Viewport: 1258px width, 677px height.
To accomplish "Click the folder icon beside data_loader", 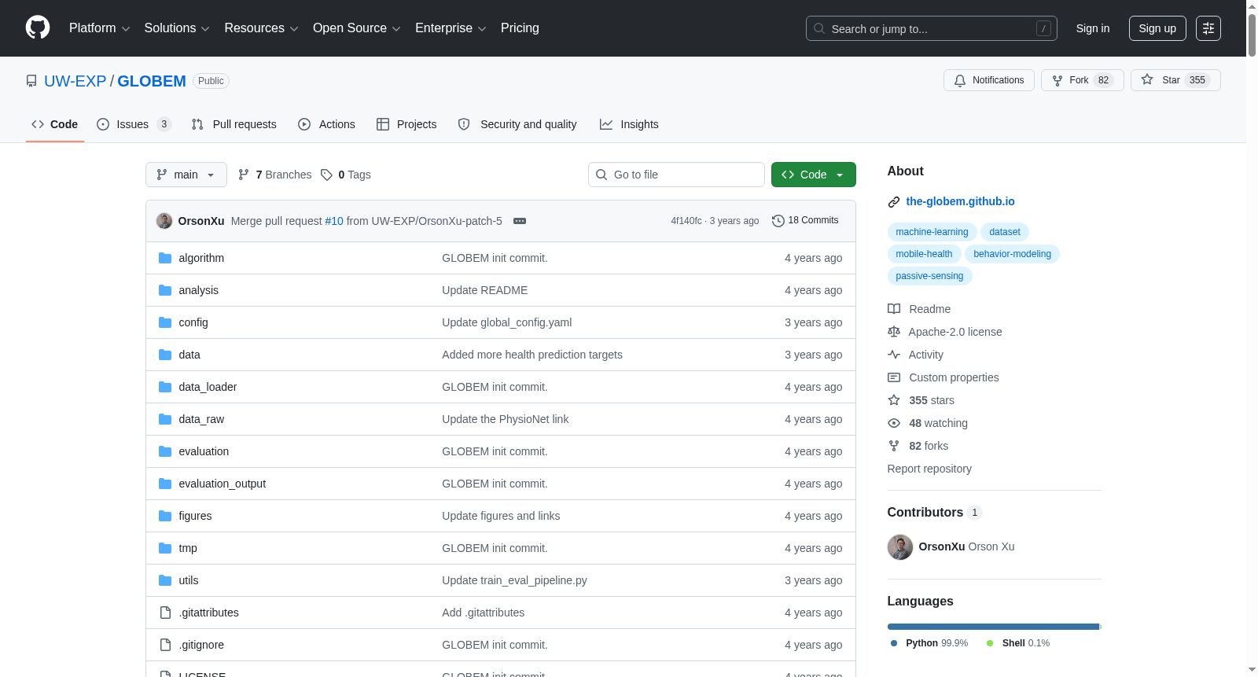I will coord(165,387).
